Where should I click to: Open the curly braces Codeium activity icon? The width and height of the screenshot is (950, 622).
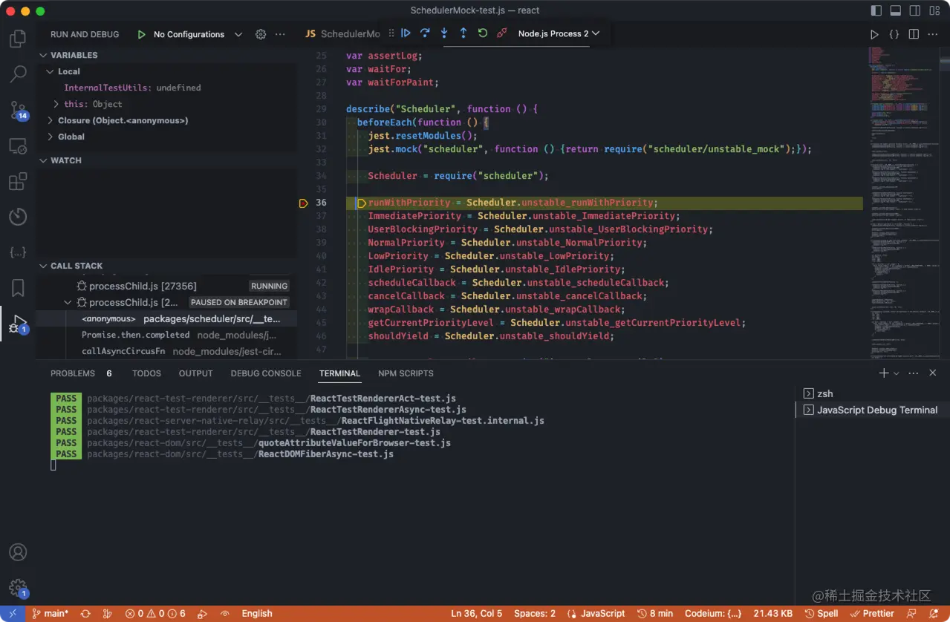coord(18,252)
